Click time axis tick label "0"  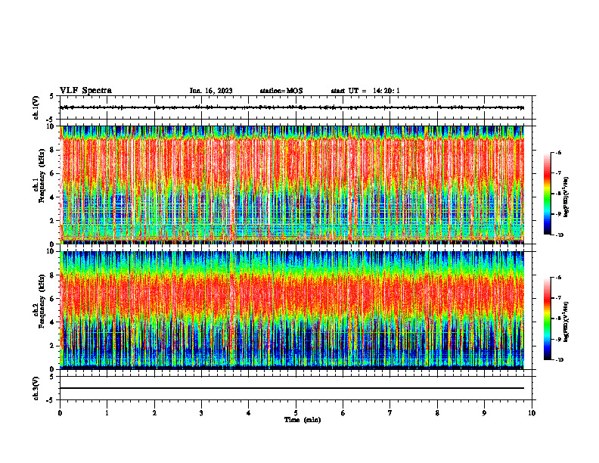pyautogui.click(x=60, y=413)
